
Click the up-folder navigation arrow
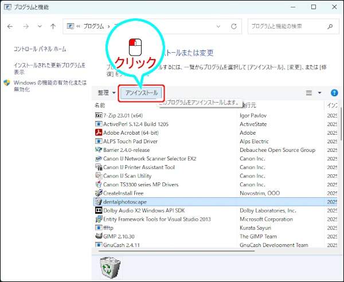(x=53, y=26)
